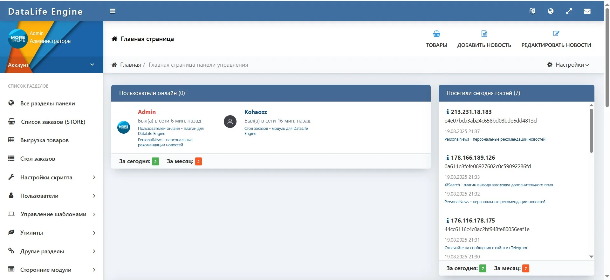The width and height of the screenshot is (610, 280).
Task: Click IP address 213.231.18.183
Action: (471, 112)
